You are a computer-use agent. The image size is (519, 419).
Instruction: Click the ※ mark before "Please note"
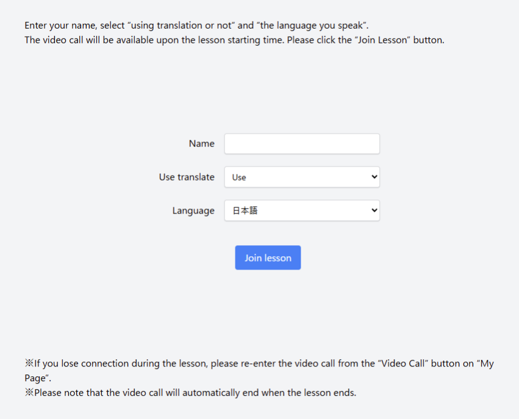click(29, 393)
